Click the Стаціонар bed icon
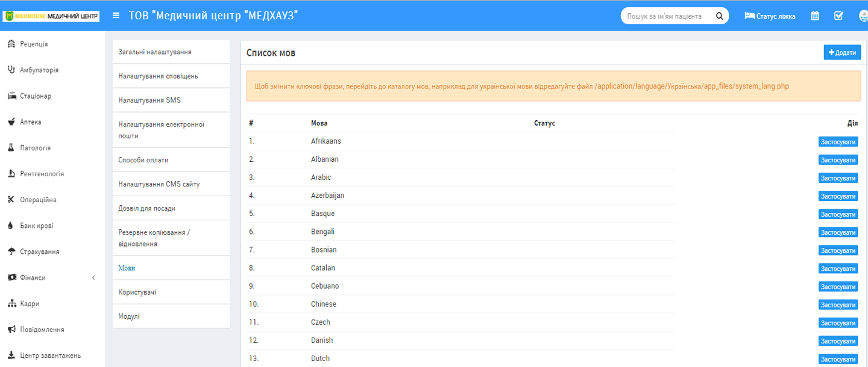Viewport: 868px width, 367px height. coord(11,96)
